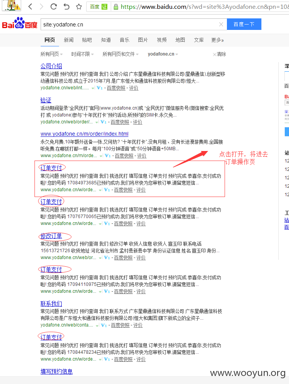Click the 百度 证 certificate badge
This screenshot has width=289, height=384.
click(x=99, y=7)
